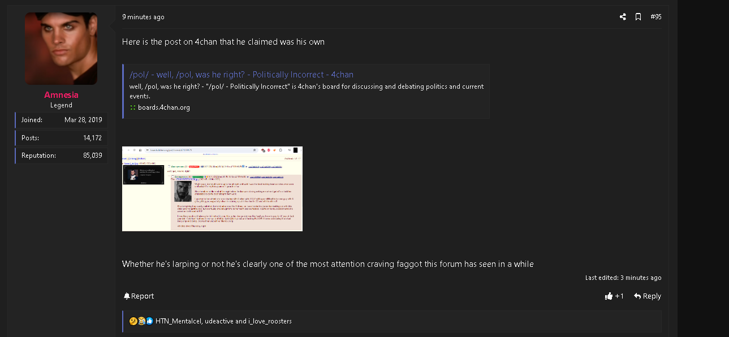Open Amnesia's profile via username
This screenshot has height=337, width=729.
pyautogui.click(x=61, y=95)
